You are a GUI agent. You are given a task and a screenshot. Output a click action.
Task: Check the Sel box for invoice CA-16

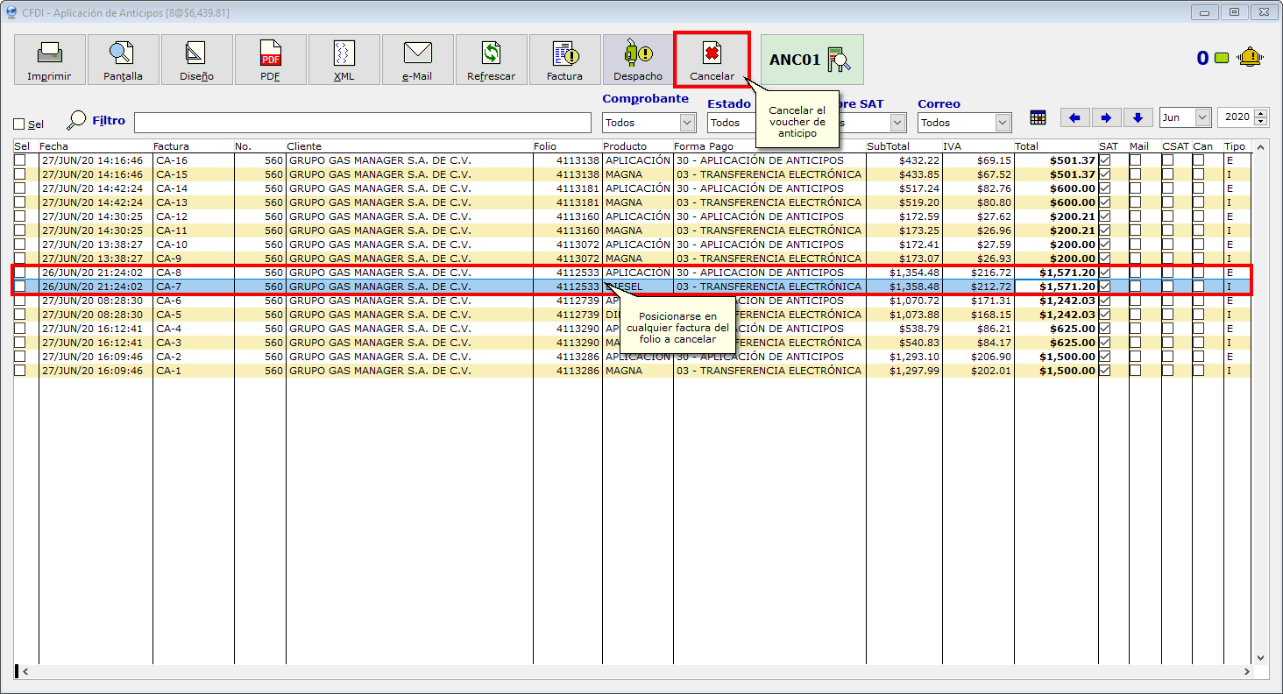click(x=20, y=160)
